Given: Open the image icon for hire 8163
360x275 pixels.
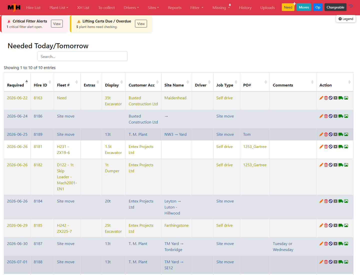Looking at the screenshot, I should pyautogui.click(x=346, y=98).
